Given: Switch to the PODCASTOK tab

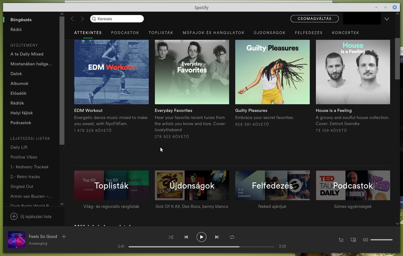Looking at the screenshot, I should [x=125, y=33].
